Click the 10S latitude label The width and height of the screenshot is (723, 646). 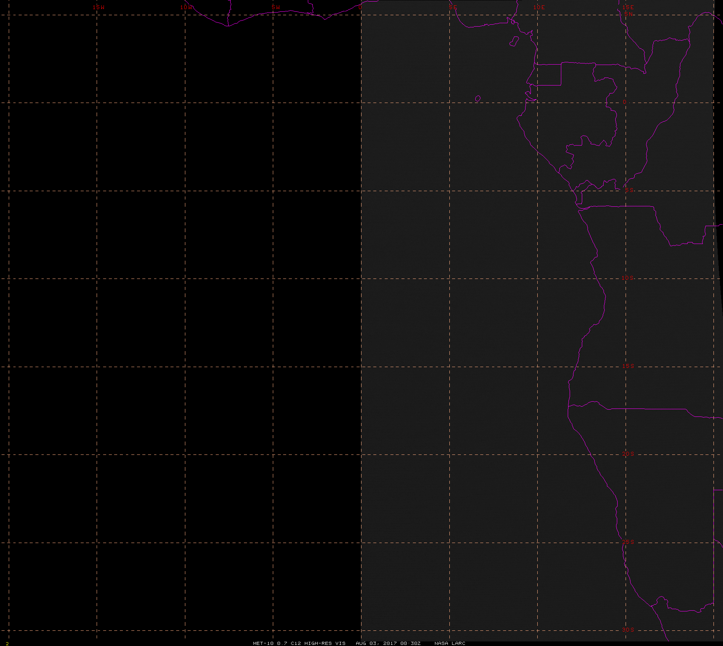(628, 278)
